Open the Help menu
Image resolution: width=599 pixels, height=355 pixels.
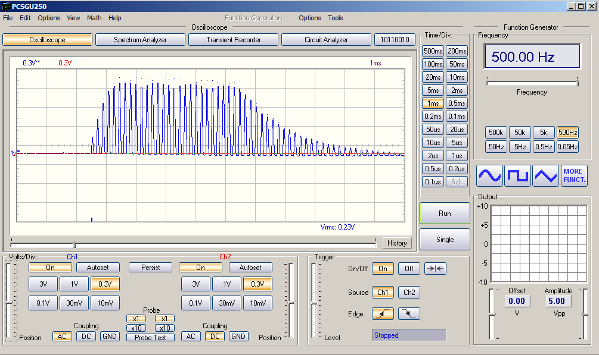pos(114,18)
